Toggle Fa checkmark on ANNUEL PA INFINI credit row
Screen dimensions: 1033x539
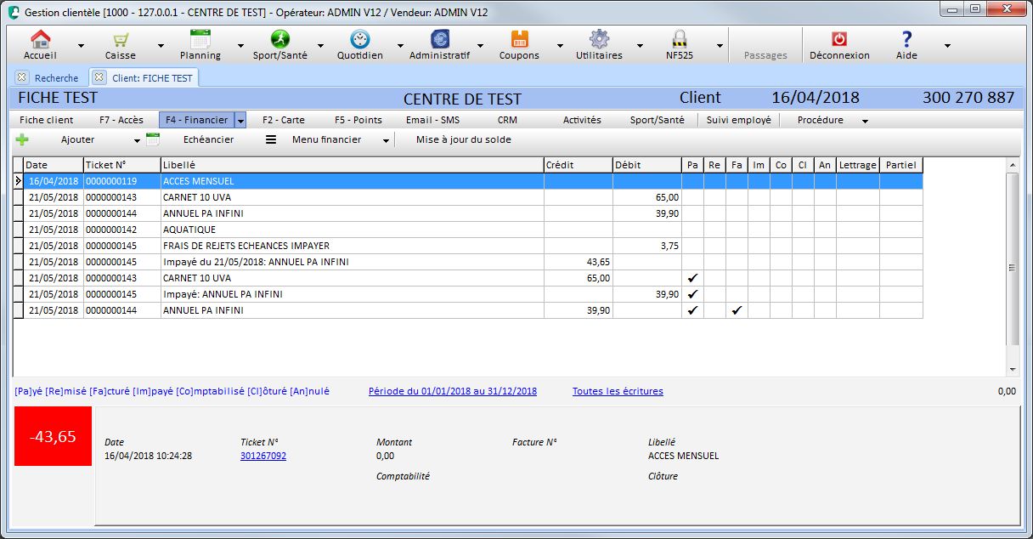737,310
